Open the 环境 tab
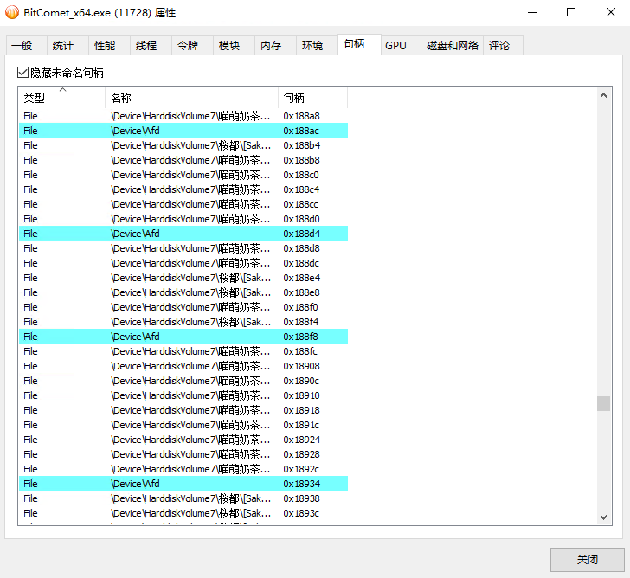630x578 pixels. [312, 46]
